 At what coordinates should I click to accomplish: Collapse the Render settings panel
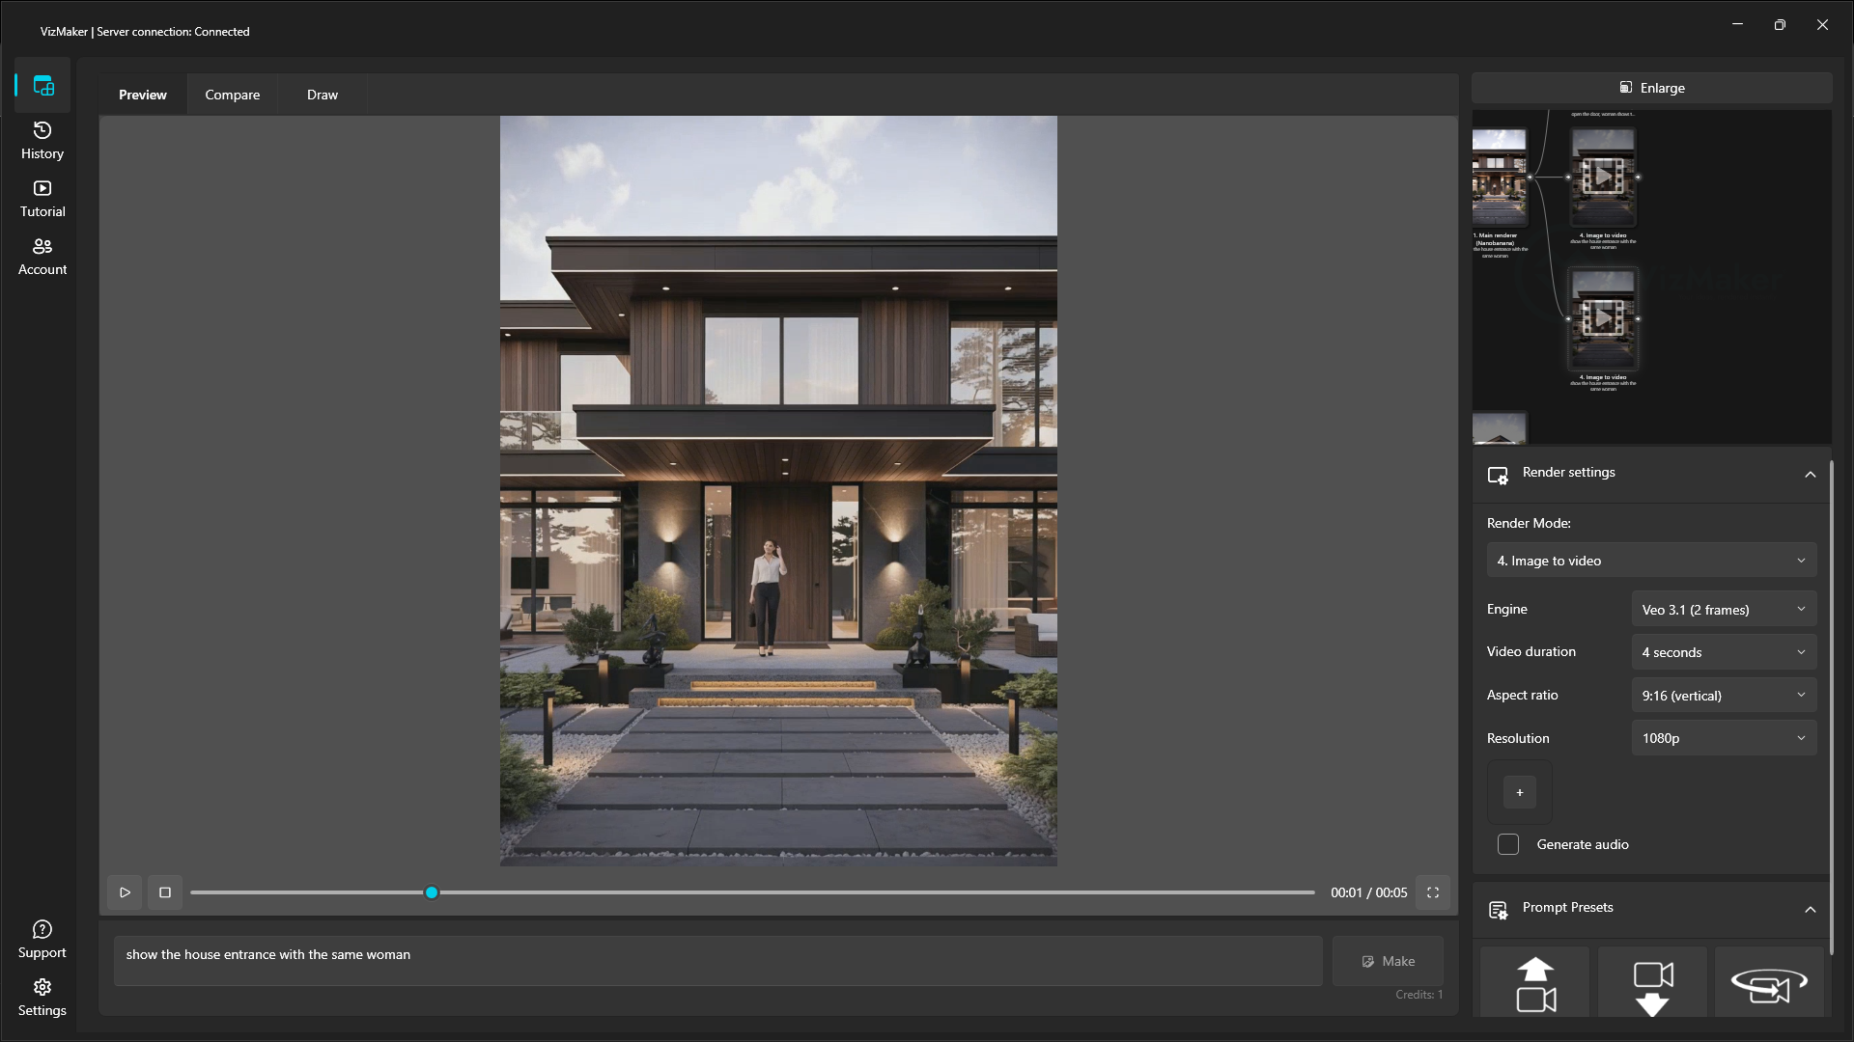(x=1810, y=475)
